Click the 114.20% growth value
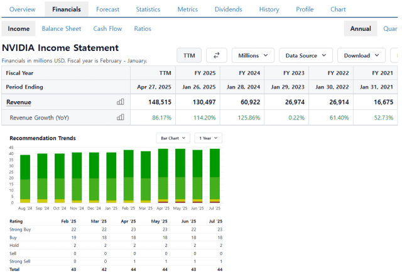This screenshot has width=402, height=279. click(204, 118)
